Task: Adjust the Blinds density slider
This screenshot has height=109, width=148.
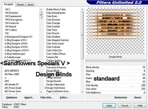Action: click(115, 67)
